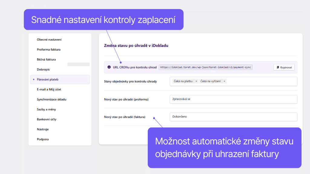This screenshot has width=310, height=174.
Task: Click the copy icon inside Kopírovat button
Action: [x=277, y=67]
